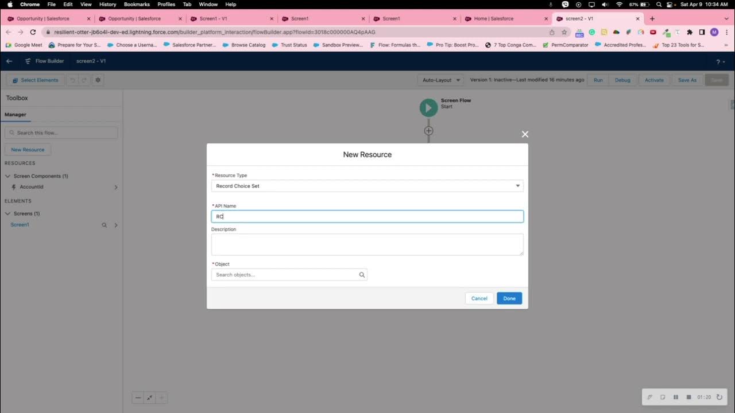
Task: Click the Flow Builder logo icon
Action: click(x=28, y=61)
